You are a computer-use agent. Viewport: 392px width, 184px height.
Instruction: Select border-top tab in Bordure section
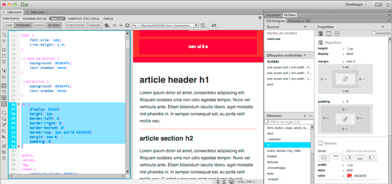336,157
